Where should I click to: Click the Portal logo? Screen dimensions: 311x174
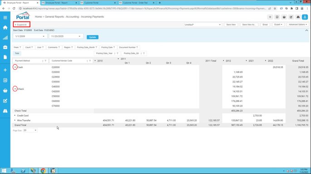(x=23, y=16)
